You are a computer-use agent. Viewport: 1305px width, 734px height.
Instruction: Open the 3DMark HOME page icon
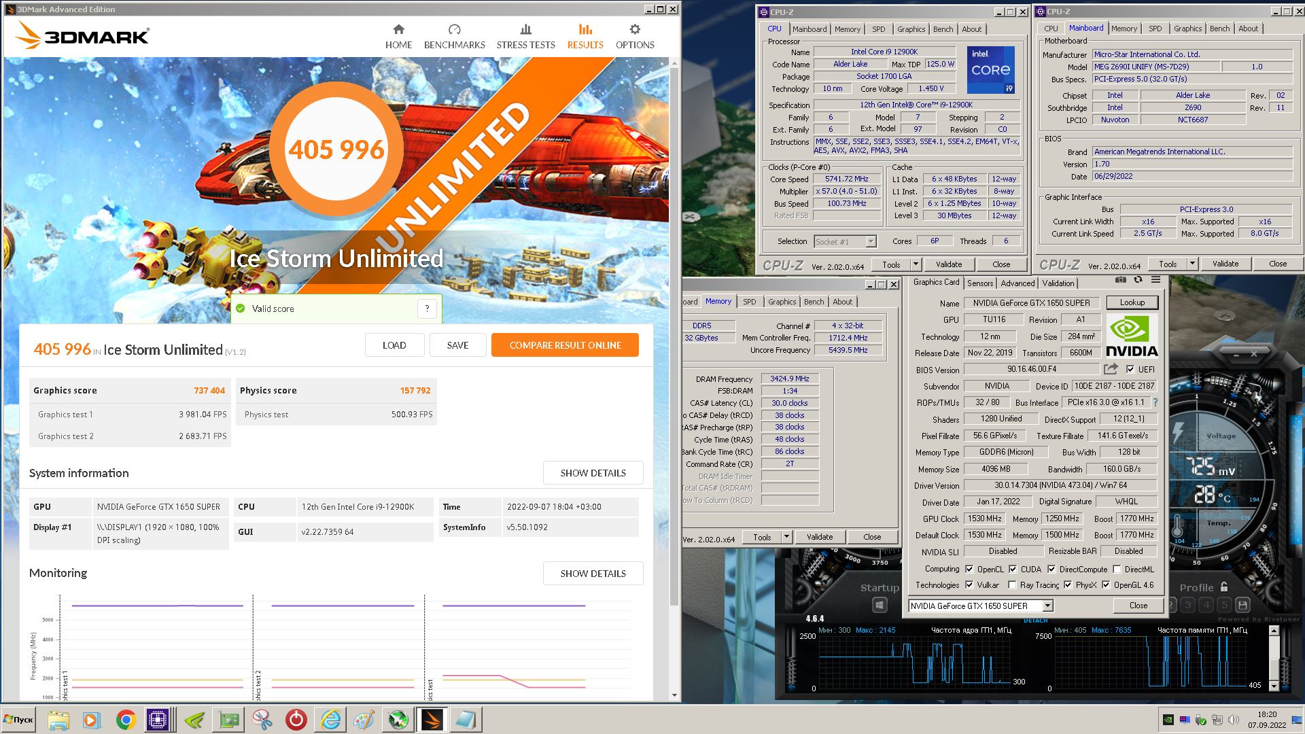[398, 29]
